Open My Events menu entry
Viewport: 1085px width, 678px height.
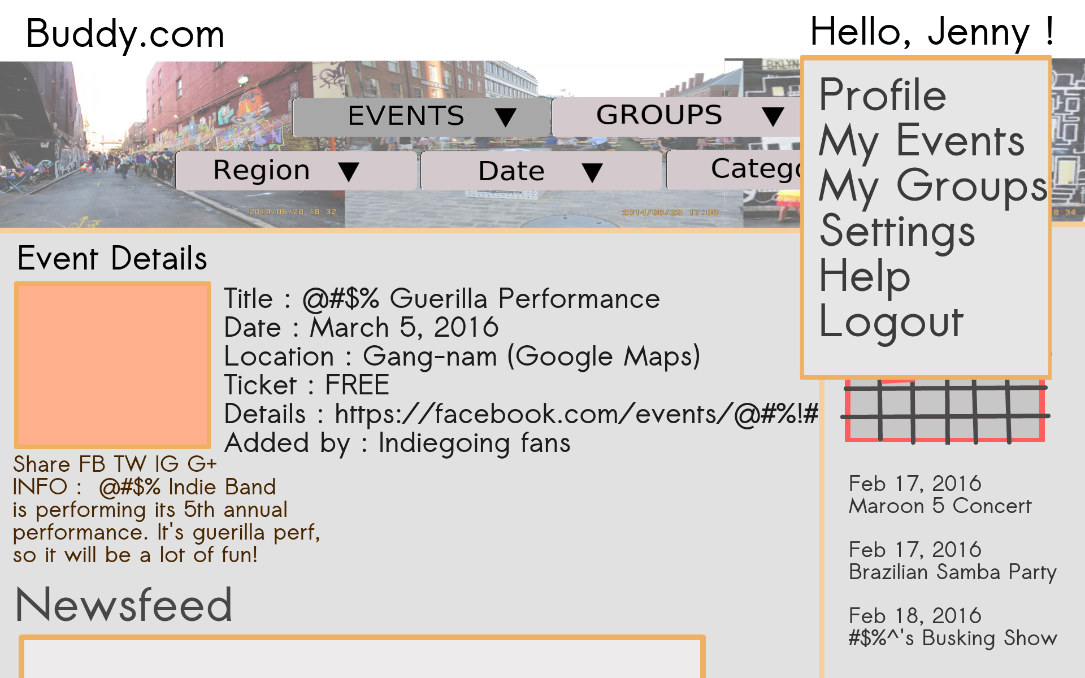[921, 141]
